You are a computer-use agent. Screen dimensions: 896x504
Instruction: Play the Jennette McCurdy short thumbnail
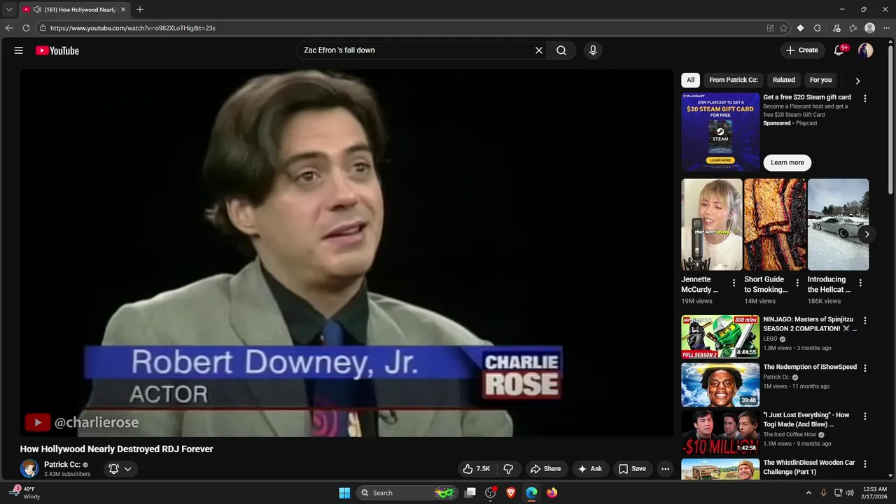point(712,225)
